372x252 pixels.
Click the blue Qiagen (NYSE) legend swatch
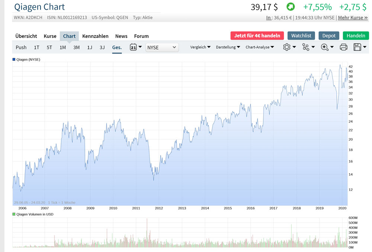[14, 60]
